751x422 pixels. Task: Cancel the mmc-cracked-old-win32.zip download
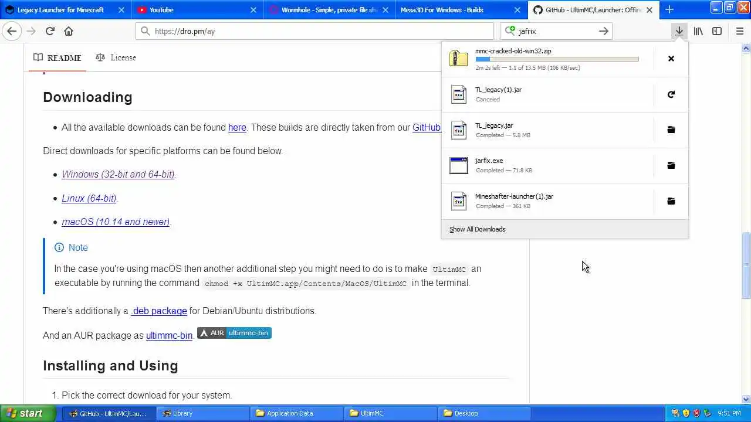(x=671, y=59)
